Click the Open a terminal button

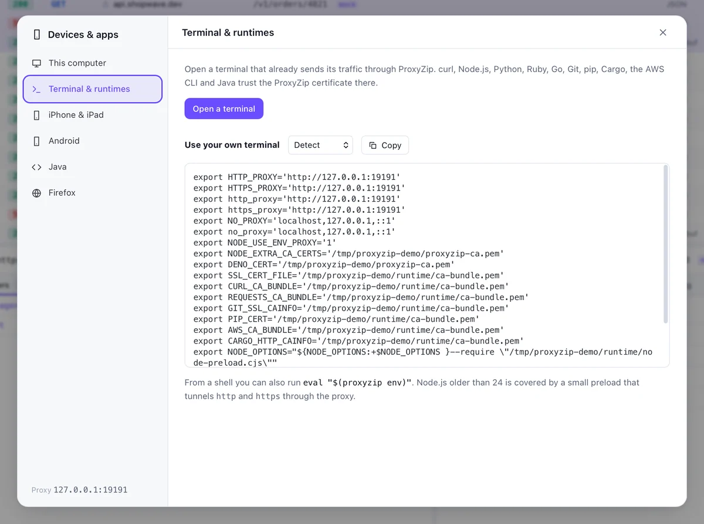pyautogui.click(x=224, y=109)
